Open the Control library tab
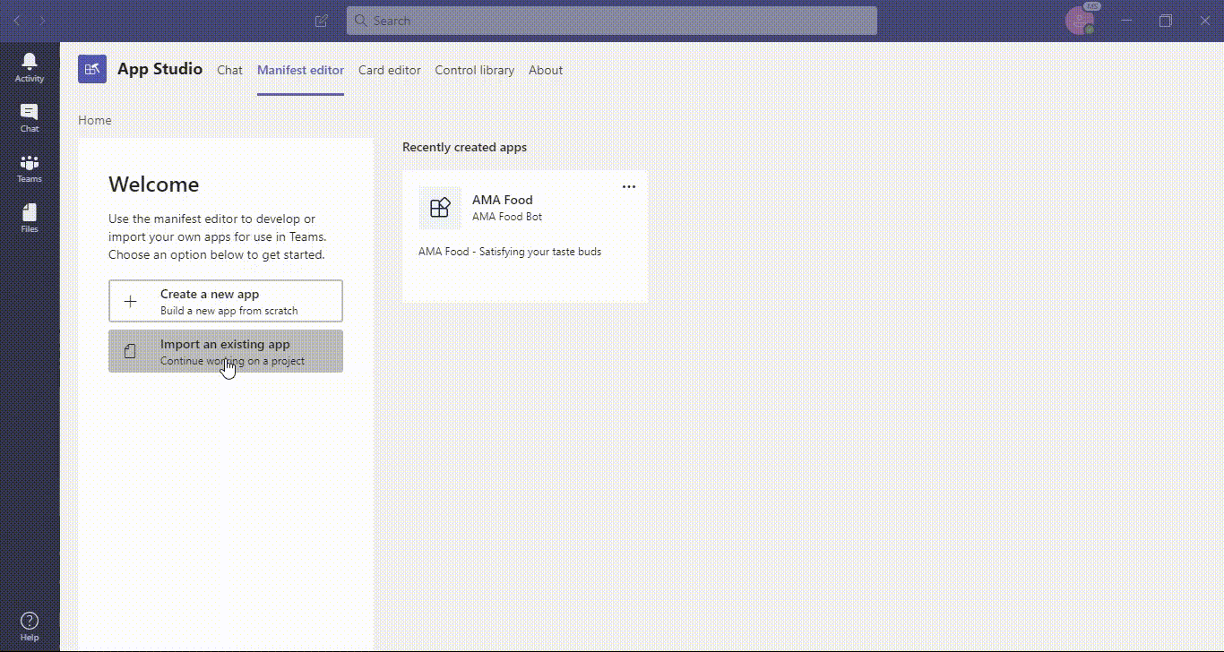This screenshot has height=652, width=1224. (474, 70)
